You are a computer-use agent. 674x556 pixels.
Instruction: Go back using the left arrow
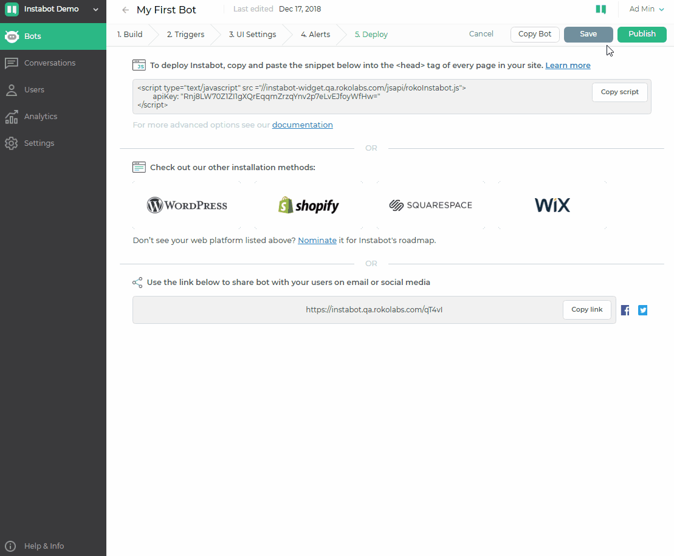pyautogui.click(x=125, y=10)
